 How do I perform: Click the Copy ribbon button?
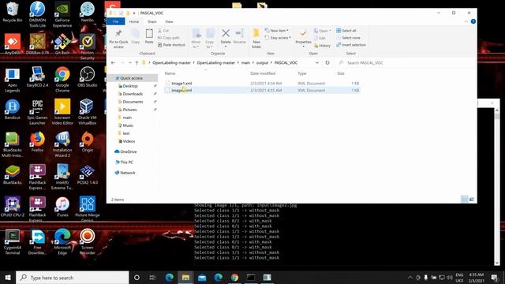[136, 36]
